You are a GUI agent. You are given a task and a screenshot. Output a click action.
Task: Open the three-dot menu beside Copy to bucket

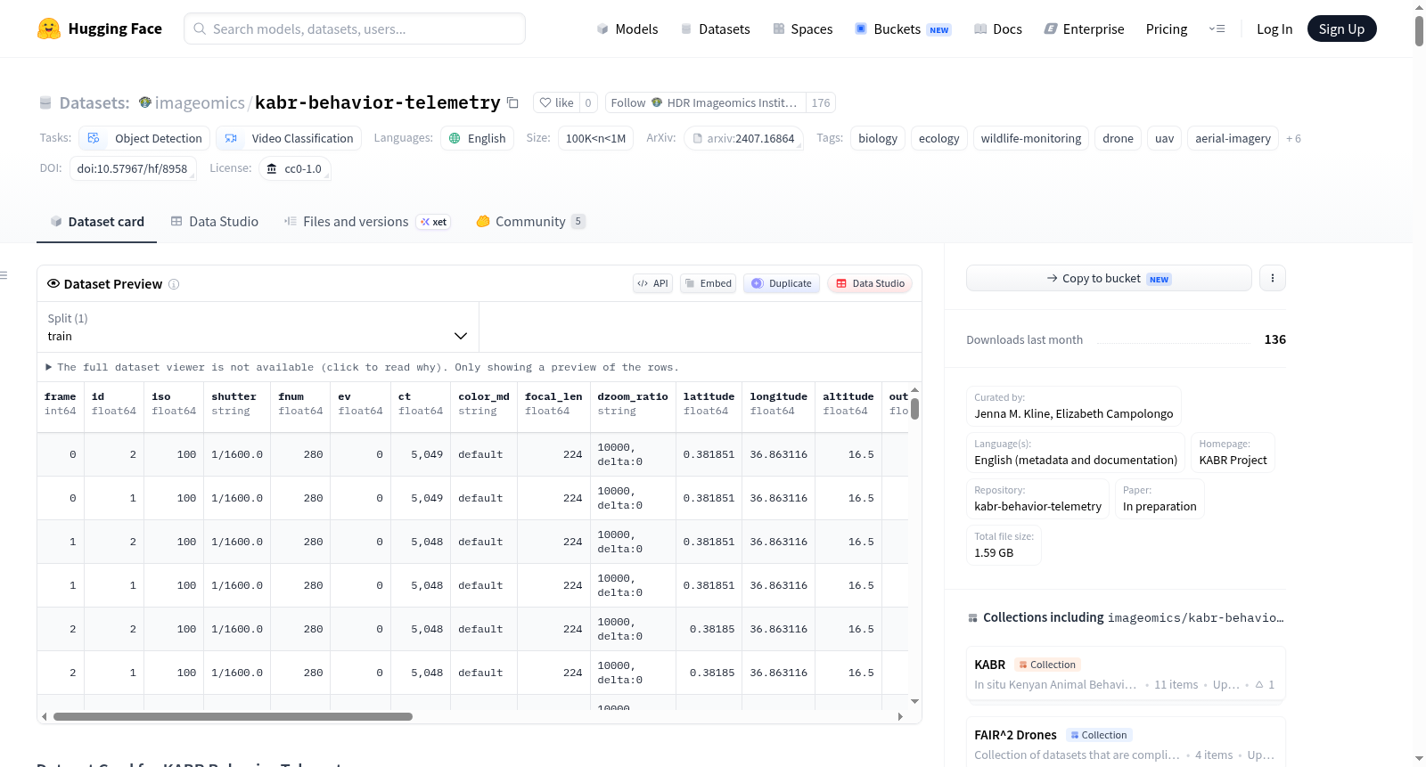(1272, 278)
